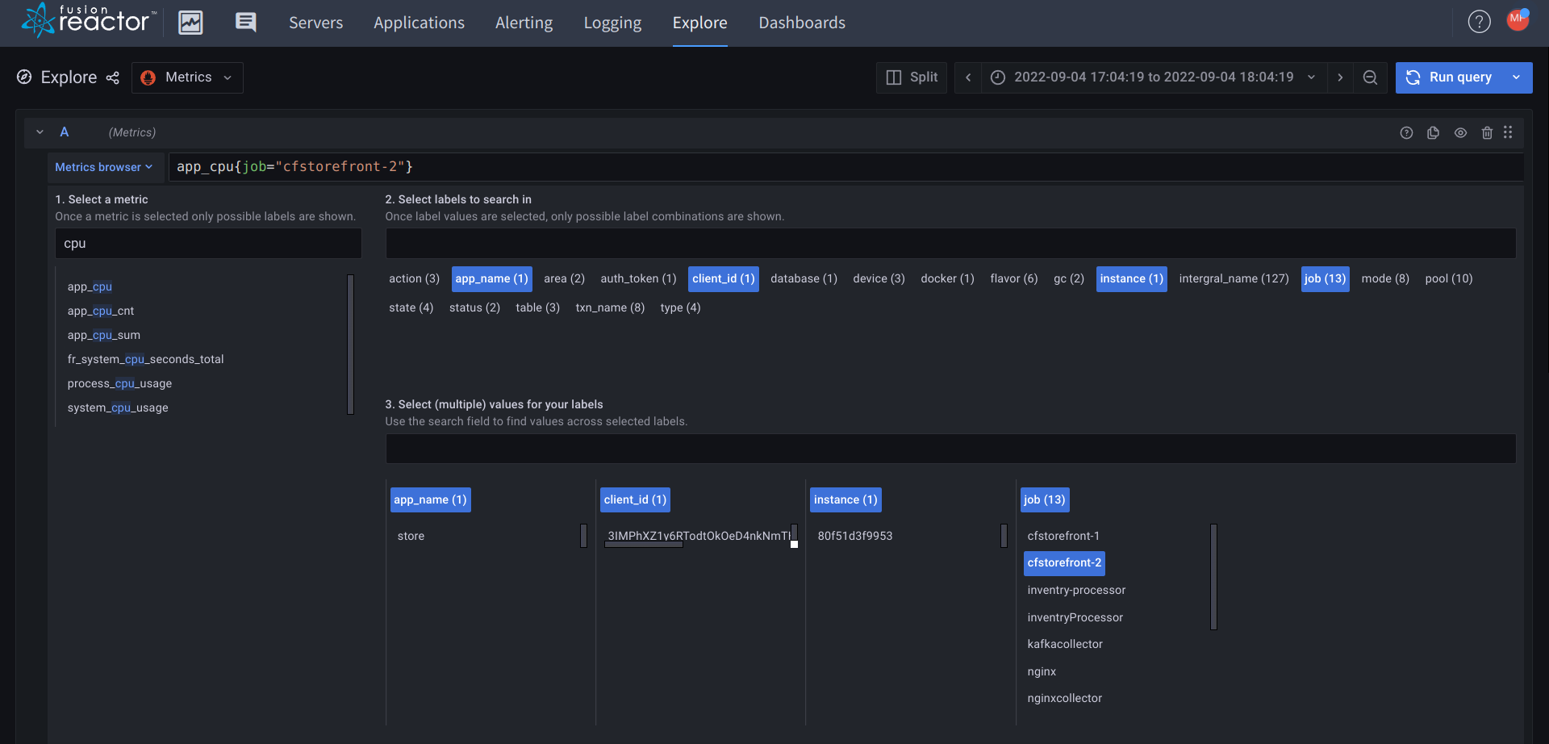The width and height of the screenshot is (1549, 744).
Task: Open the help question mark icon
Action: point(1479,21)
